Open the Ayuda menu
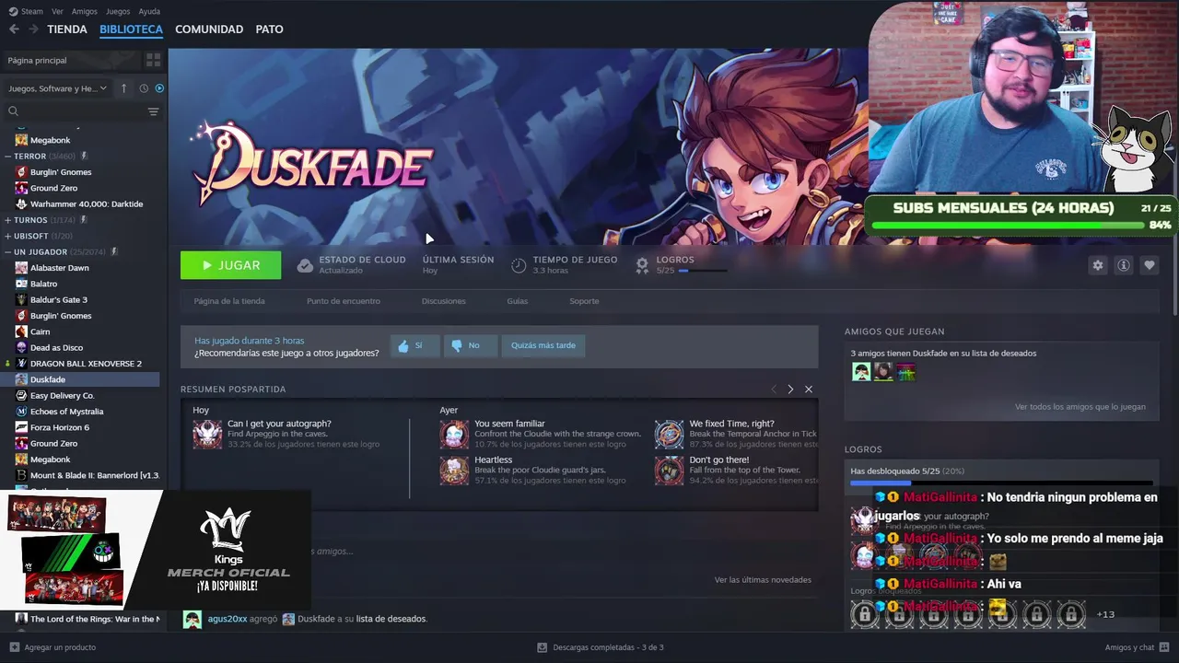 pyautogui.click(x=148, y=11)
